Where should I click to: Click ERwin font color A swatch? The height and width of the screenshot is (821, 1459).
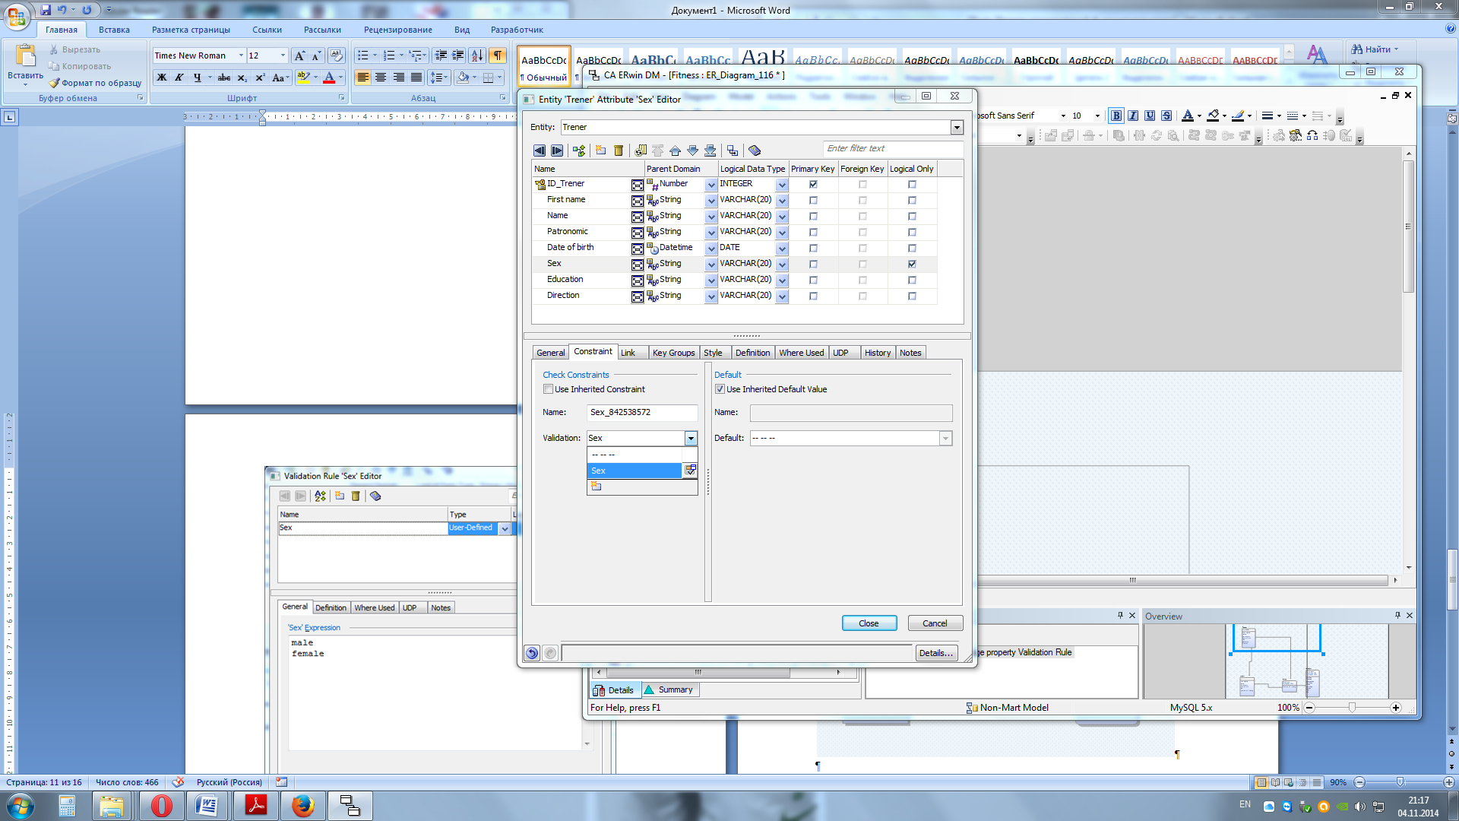pyautogui.click(x=1188, y=116)
